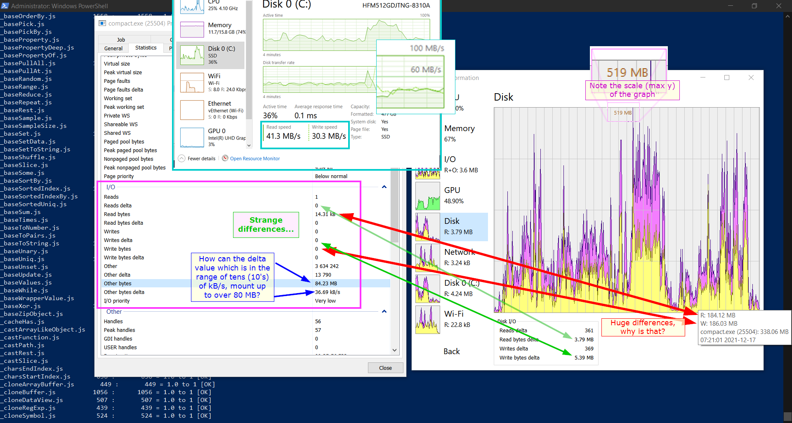The width and height of the screenshot is (792, 423).
Task: Click the statistics list vertical scrollbar thumb
Action: point(395,206)
